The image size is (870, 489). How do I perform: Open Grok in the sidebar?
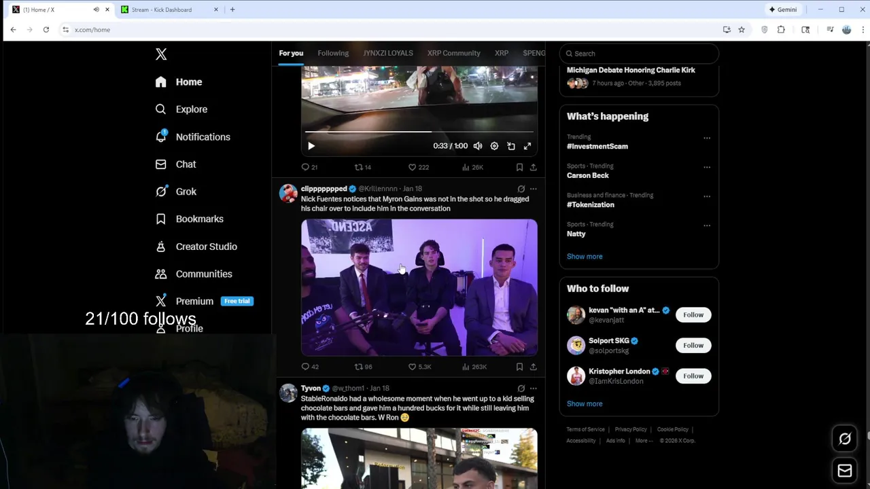176,192
